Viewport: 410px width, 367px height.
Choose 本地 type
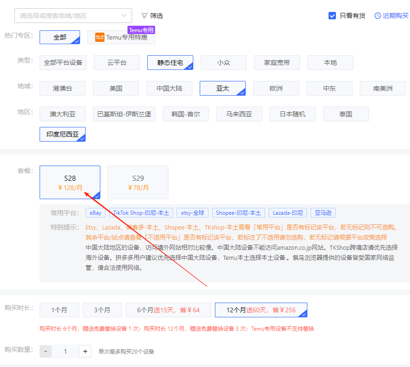point(330,63)
